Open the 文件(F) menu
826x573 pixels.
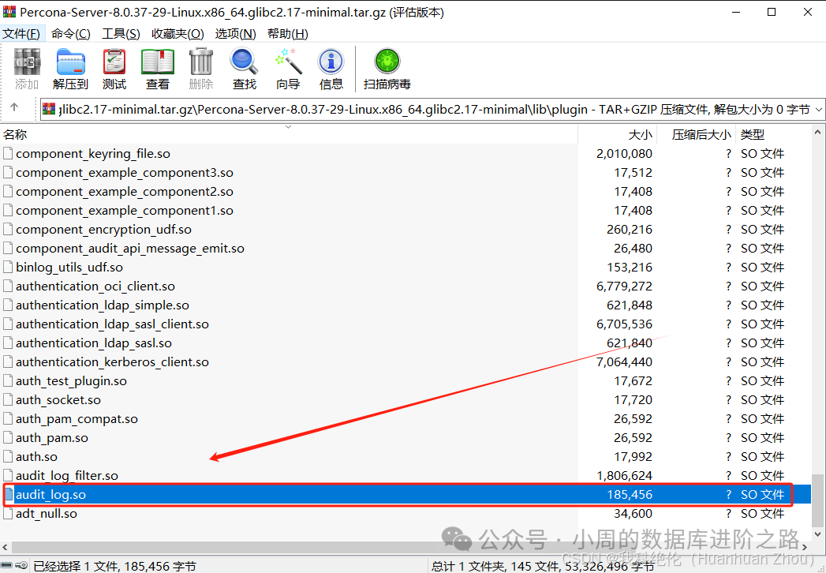point(22,33)
